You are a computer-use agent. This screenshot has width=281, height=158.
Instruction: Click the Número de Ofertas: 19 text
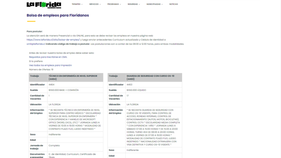(41, 69)
